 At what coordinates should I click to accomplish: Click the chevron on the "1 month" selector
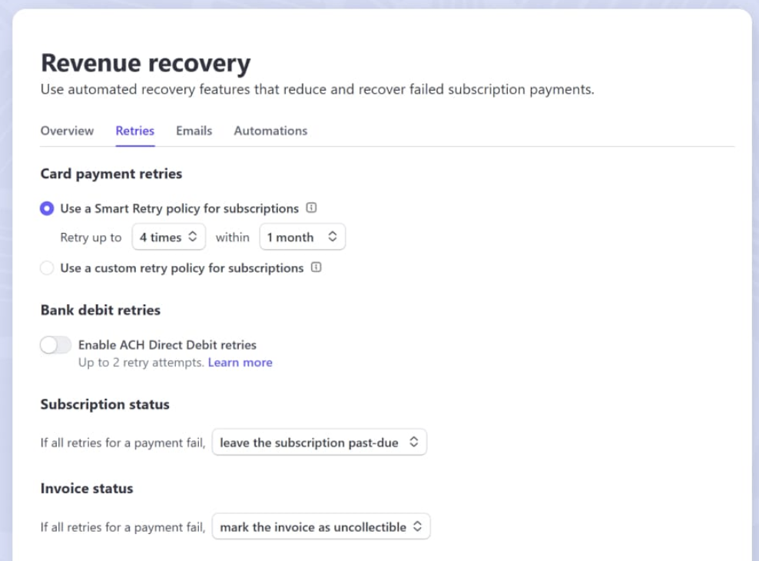(333, 237)
